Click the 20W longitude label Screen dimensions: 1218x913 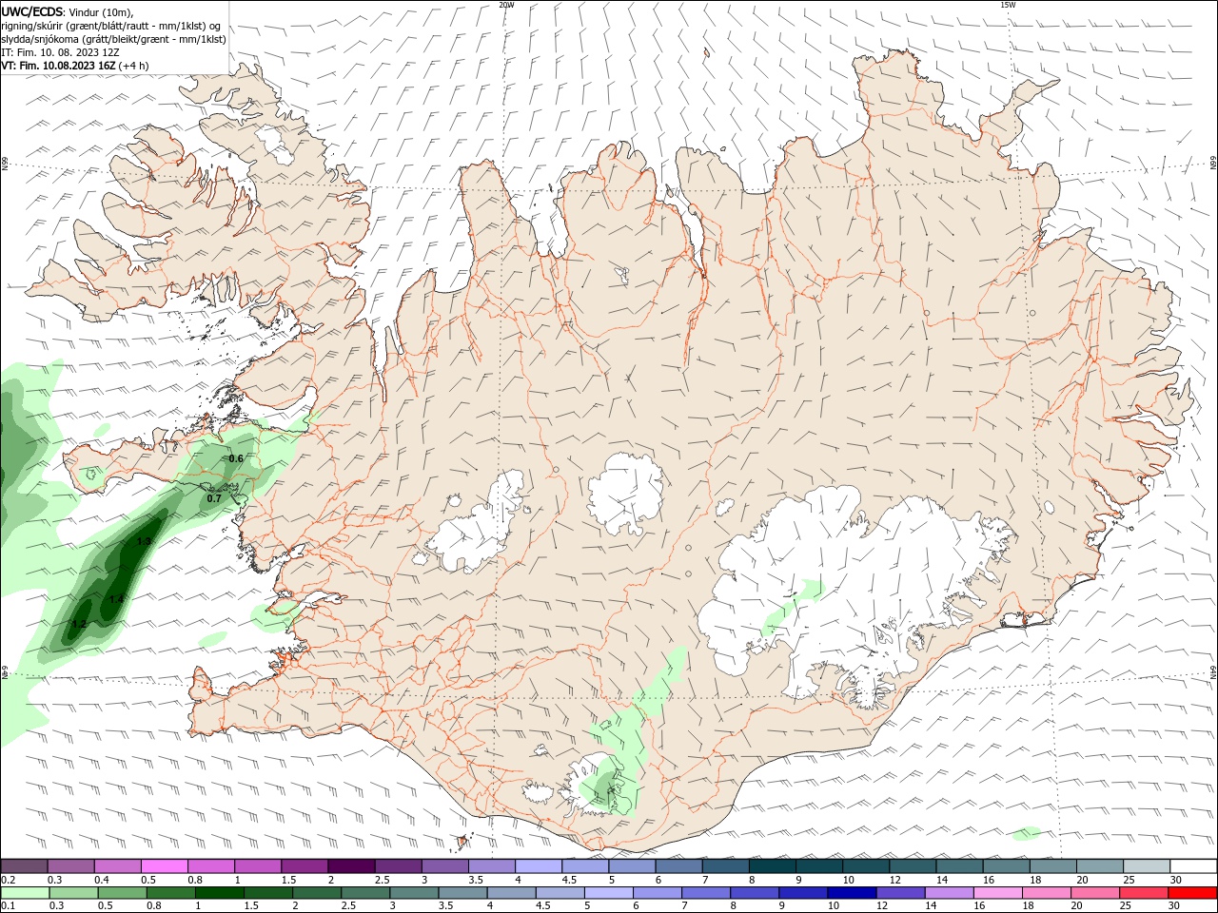tap(506, 5)
